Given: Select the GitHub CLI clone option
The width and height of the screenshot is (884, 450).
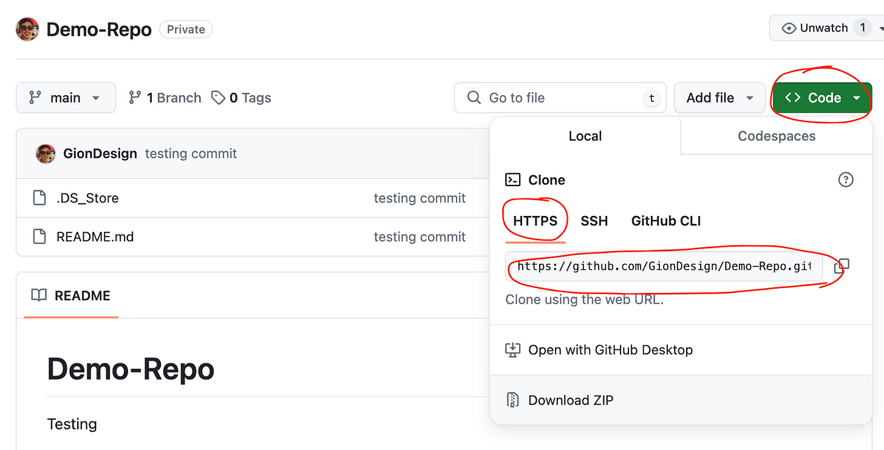Looking at the screenshot, I should pyautogui.click(x=666, y=221).
